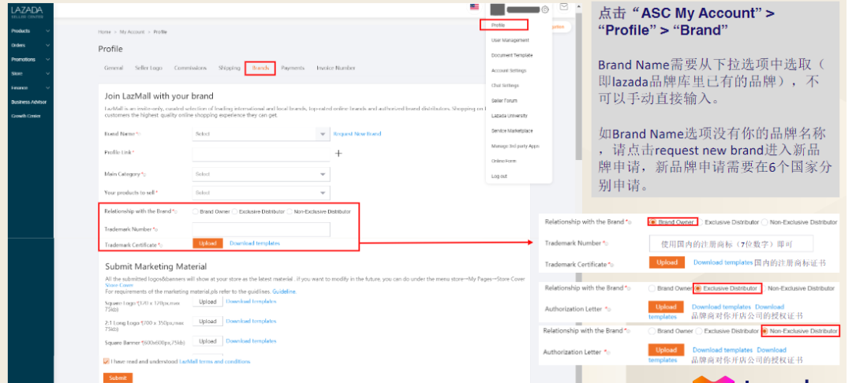Click Upload for 2:1 Long Logo
Image resolution: width=852 pixels, height=383 pixels.
click(207, 322)
